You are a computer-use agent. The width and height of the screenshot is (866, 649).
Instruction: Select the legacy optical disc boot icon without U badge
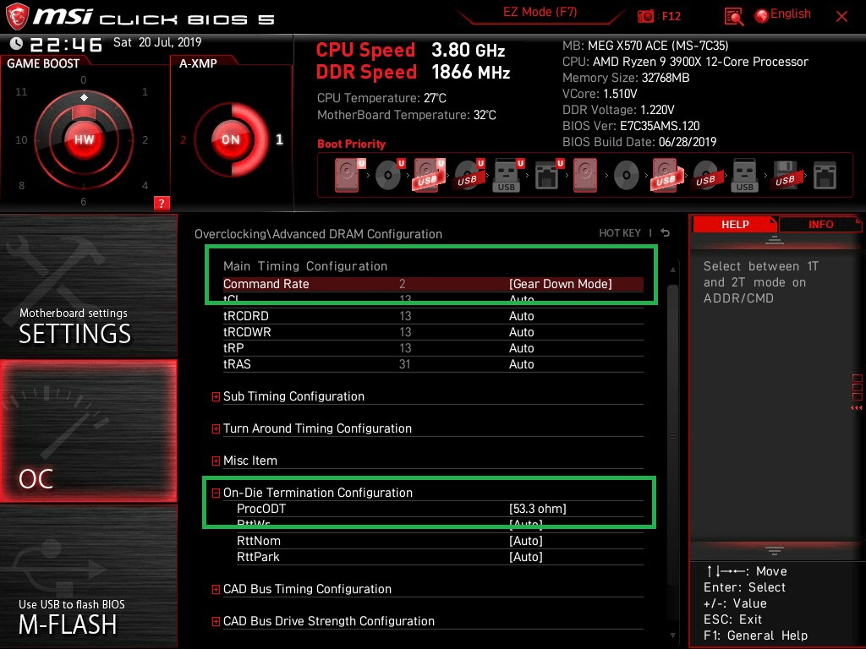click(627, 176)
